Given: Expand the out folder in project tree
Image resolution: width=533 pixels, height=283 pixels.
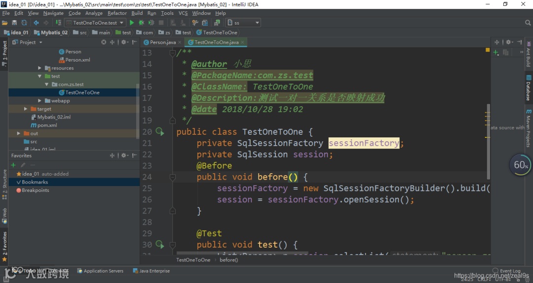Looking at the screenshot, I should [x=19, y=133].
